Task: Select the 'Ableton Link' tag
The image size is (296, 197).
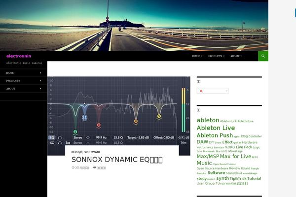Action: (228, 121)
